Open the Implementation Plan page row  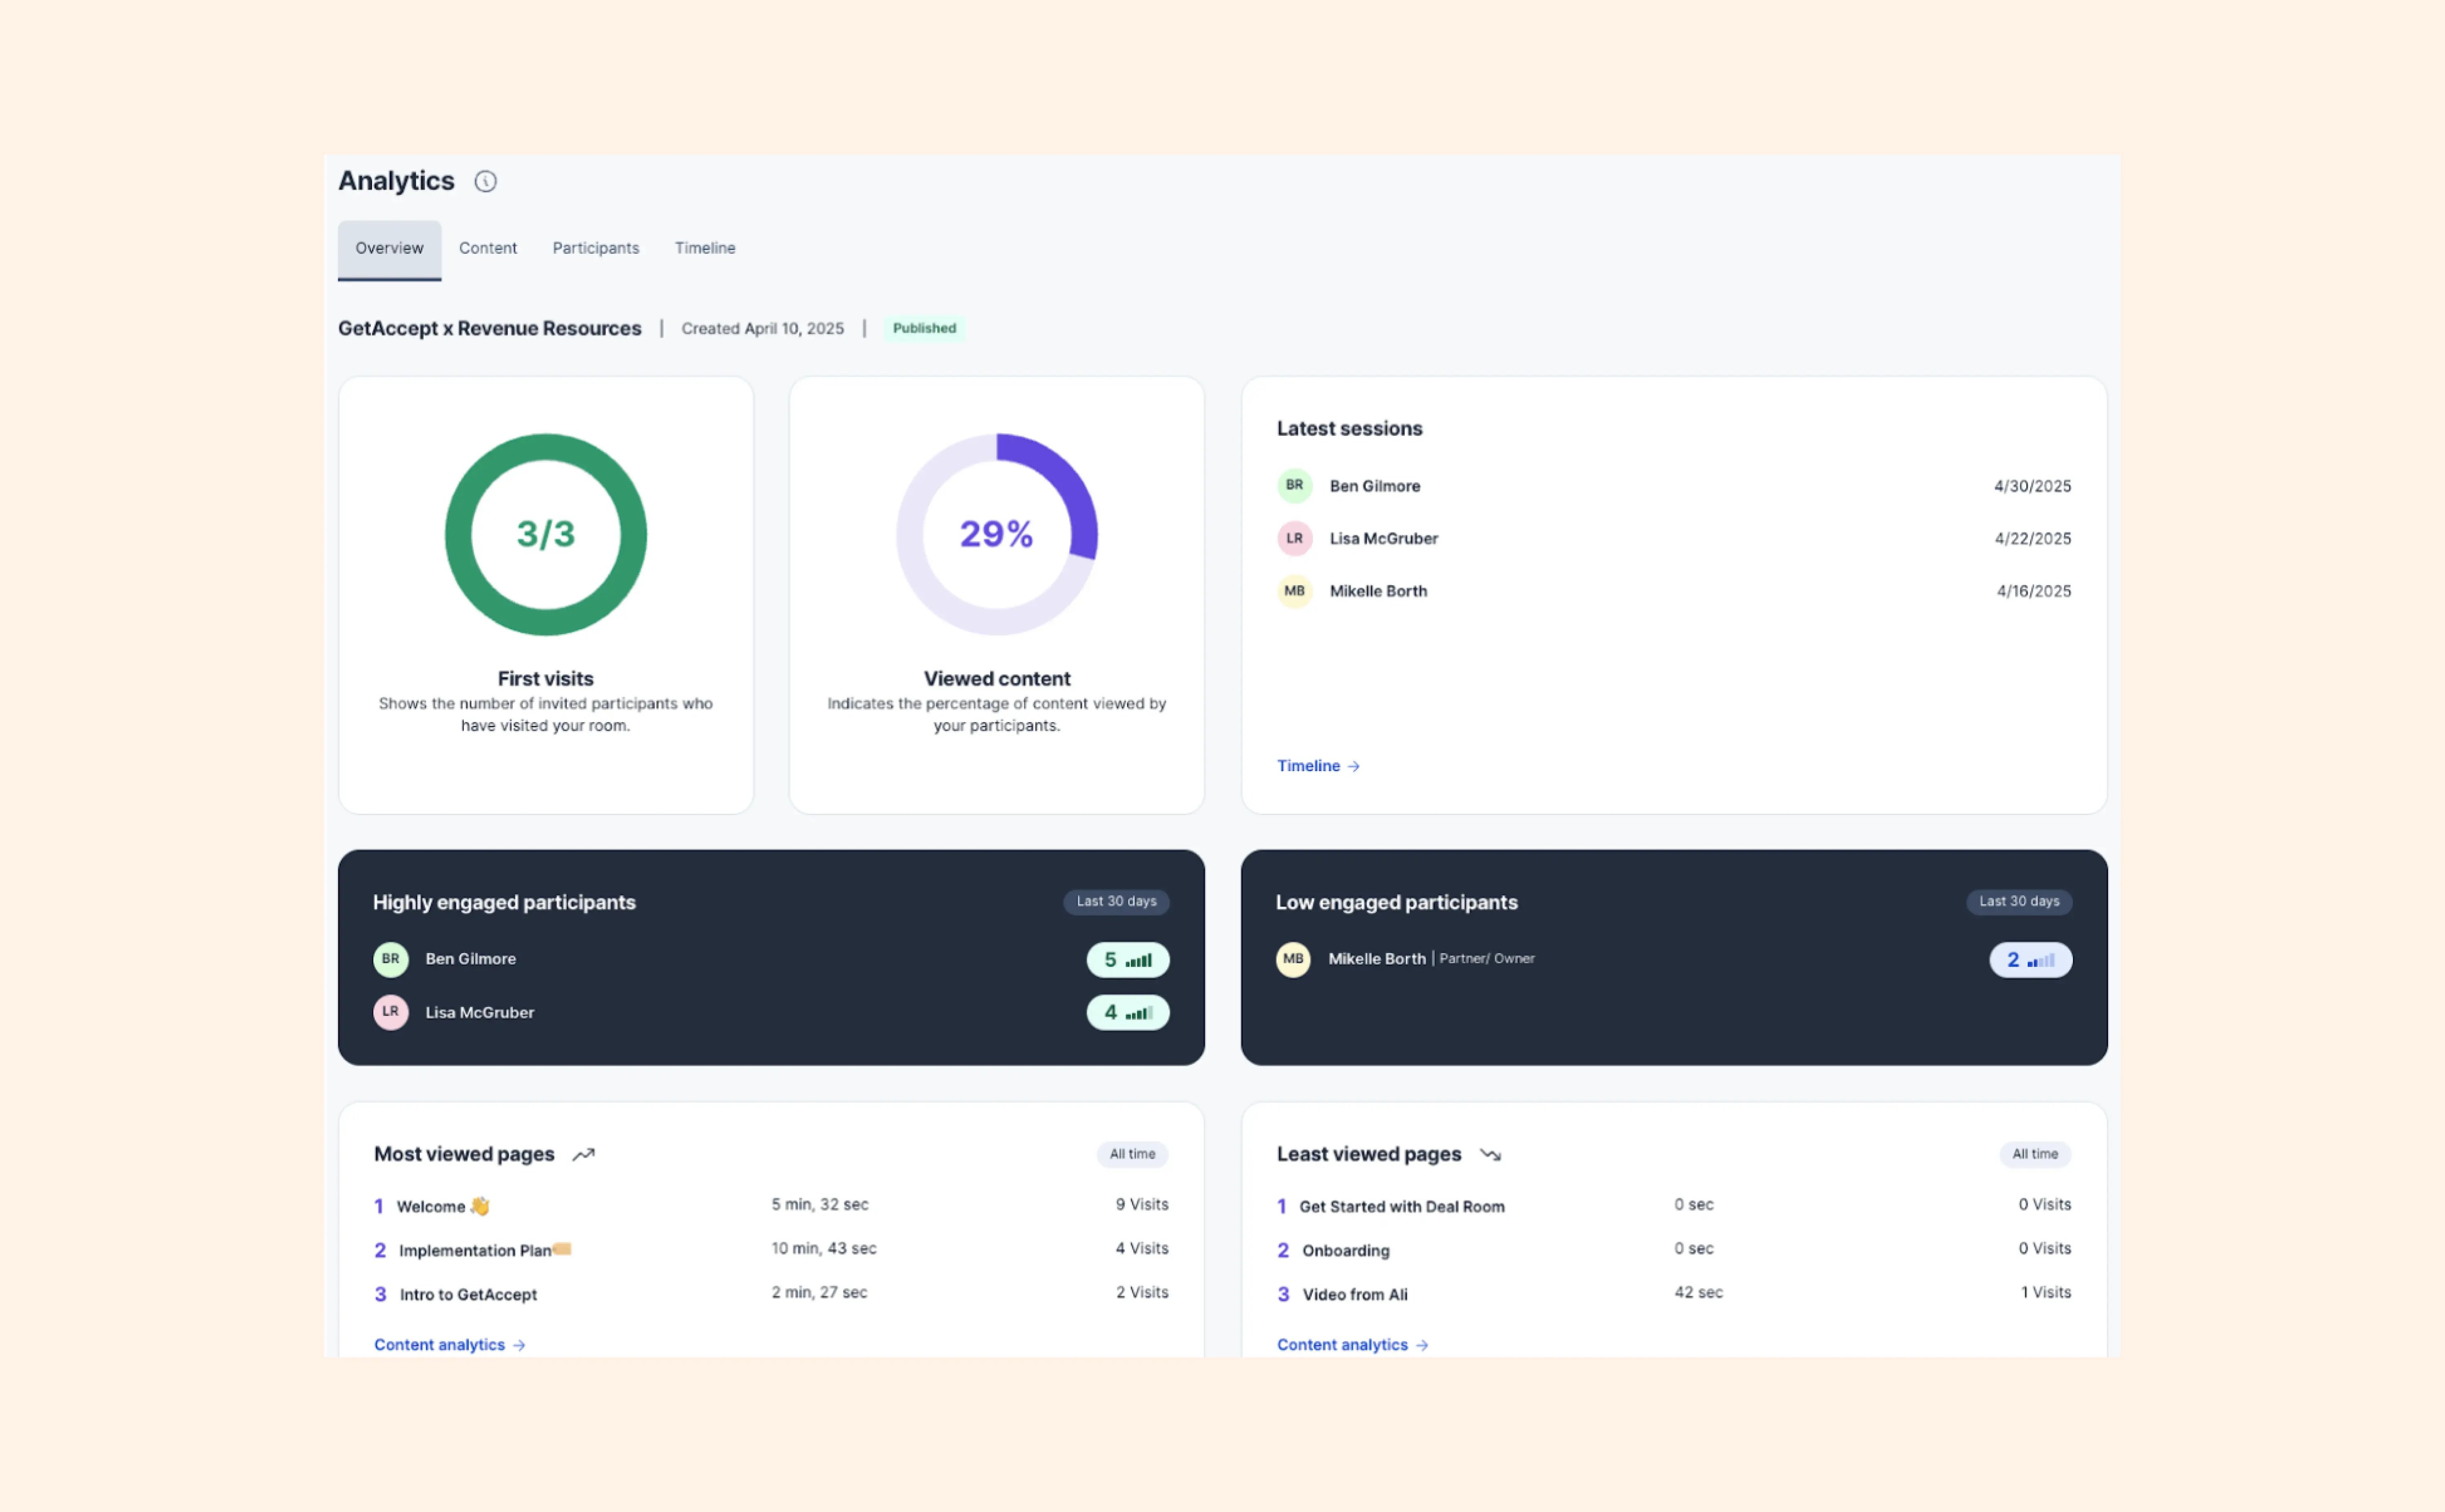pos(771,1250)
